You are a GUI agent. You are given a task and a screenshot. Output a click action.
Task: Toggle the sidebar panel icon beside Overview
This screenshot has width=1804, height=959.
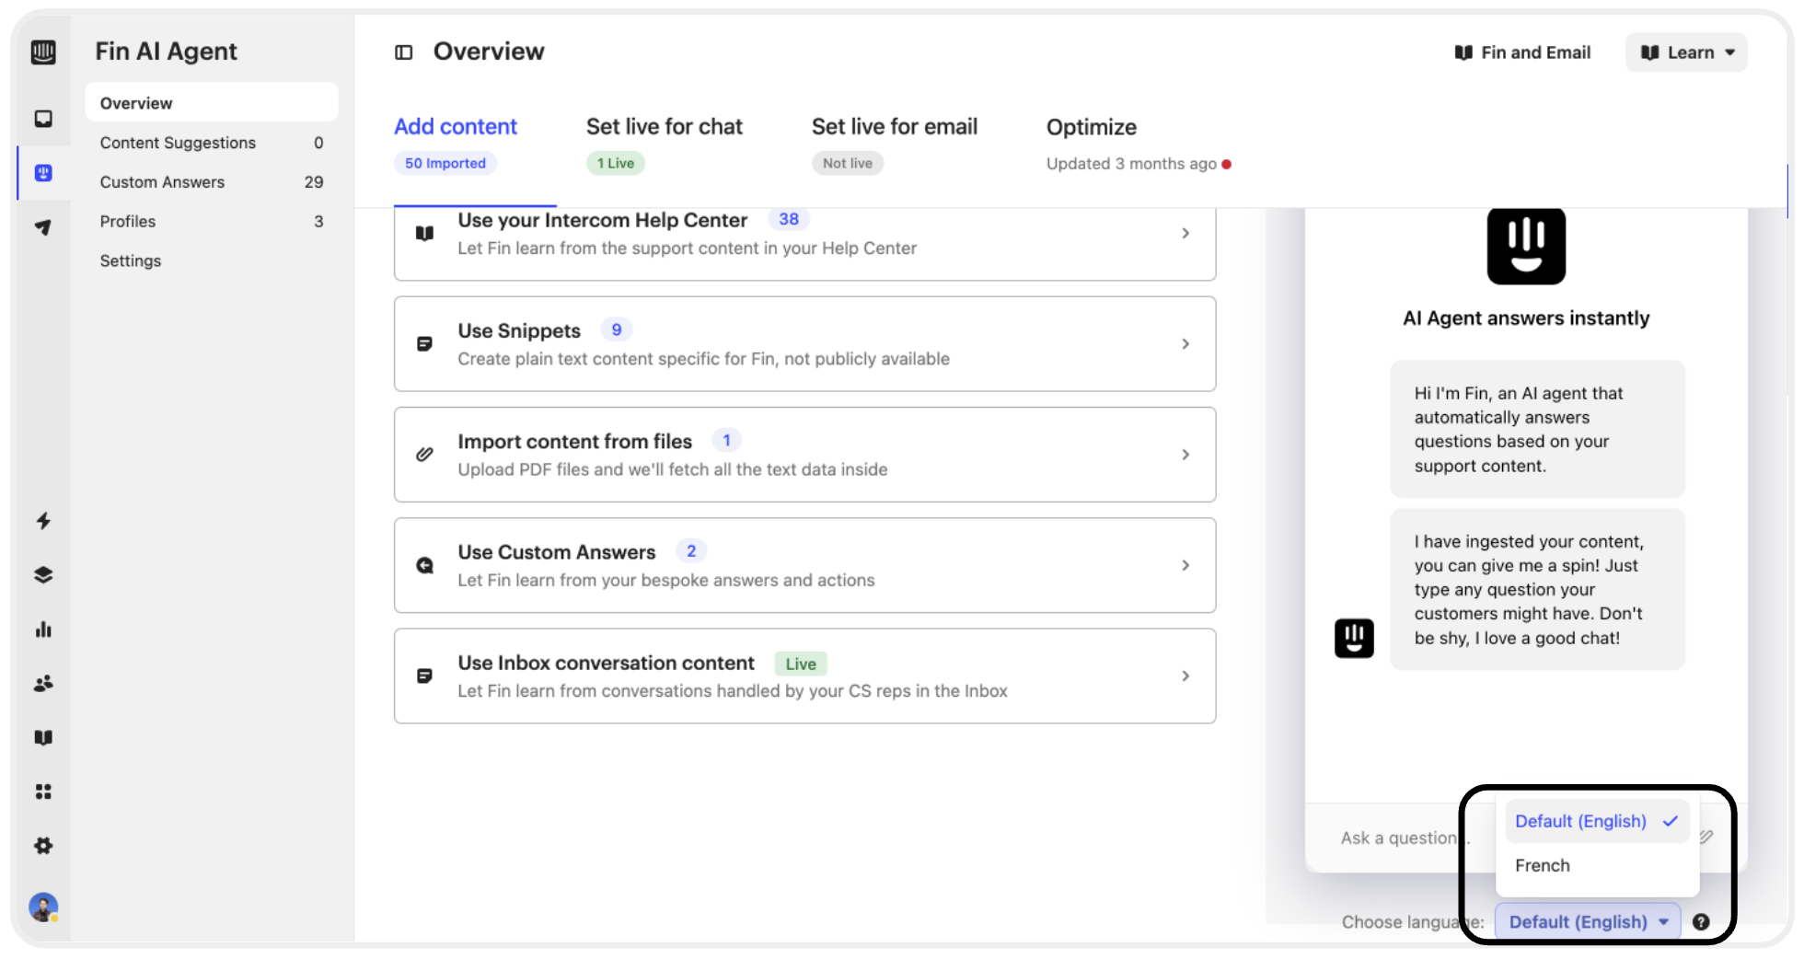tap(404, 52)
